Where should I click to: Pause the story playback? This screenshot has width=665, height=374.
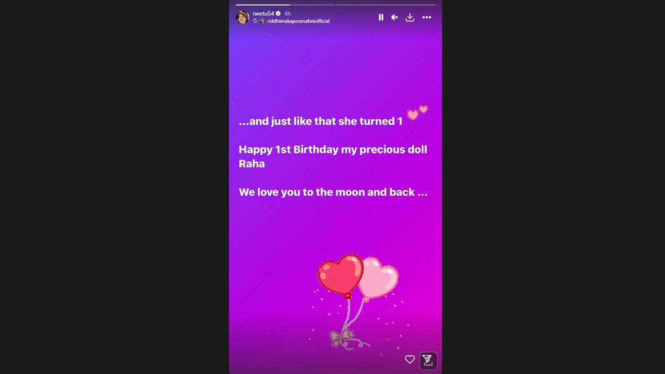(381, 17)
